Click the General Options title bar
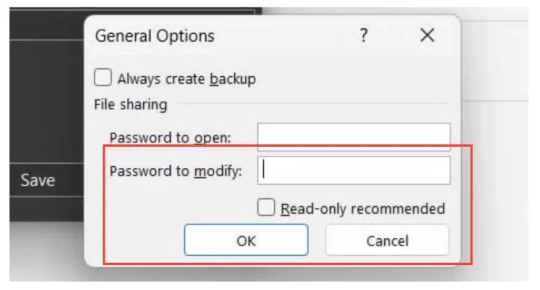The width and height of the screenshot is (540, 290). click(x=223, y=36)
